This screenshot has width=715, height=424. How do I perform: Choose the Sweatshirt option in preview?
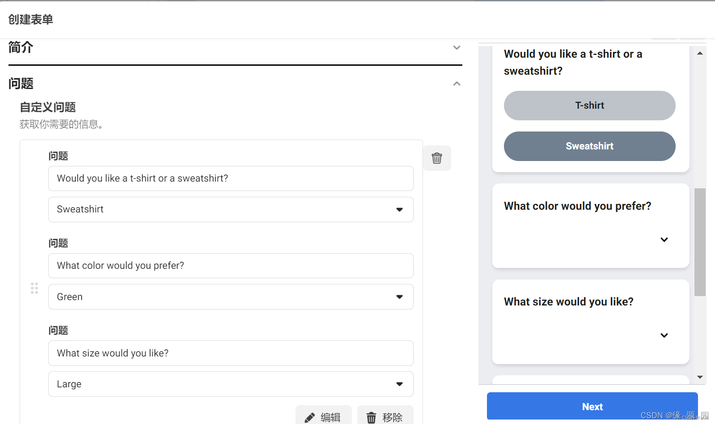coord(589,146)
